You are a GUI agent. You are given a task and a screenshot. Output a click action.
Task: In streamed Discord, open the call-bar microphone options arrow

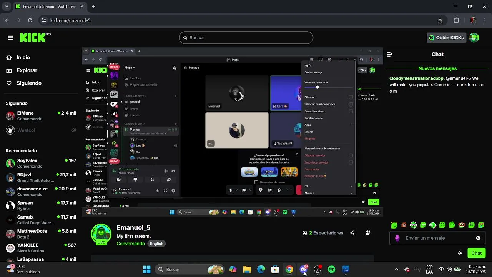[237, 190]
